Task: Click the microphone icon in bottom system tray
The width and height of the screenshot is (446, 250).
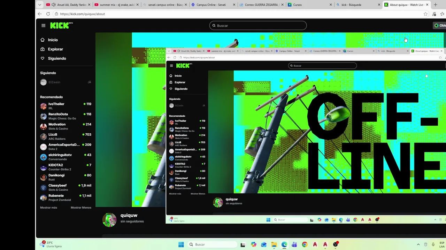Action: (x=433, y=244)
